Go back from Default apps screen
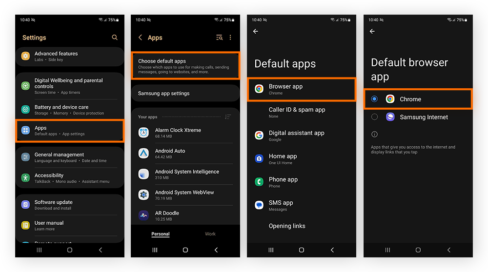 [x=256, y=31]
